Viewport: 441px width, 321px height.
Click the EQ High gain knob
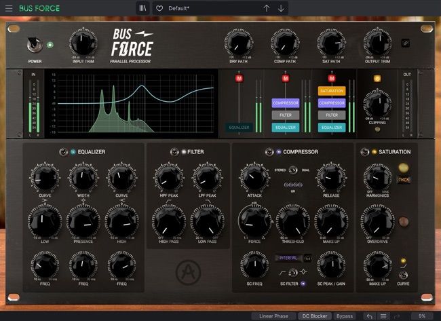121,221
